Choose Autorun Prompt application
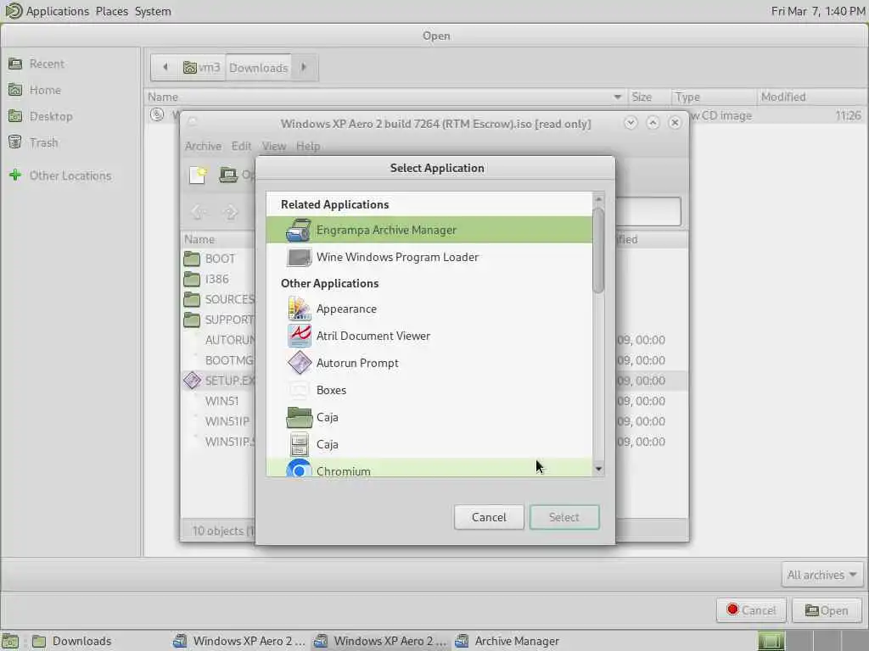This screenshot has width=869, height=651. 429,363
